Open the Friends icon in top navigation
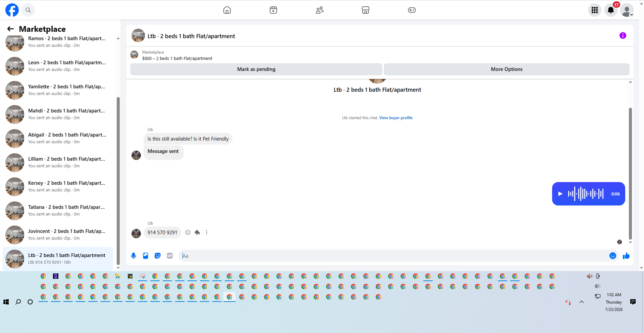644x333 pixels. pyautogui.click(x=320, y=10)
